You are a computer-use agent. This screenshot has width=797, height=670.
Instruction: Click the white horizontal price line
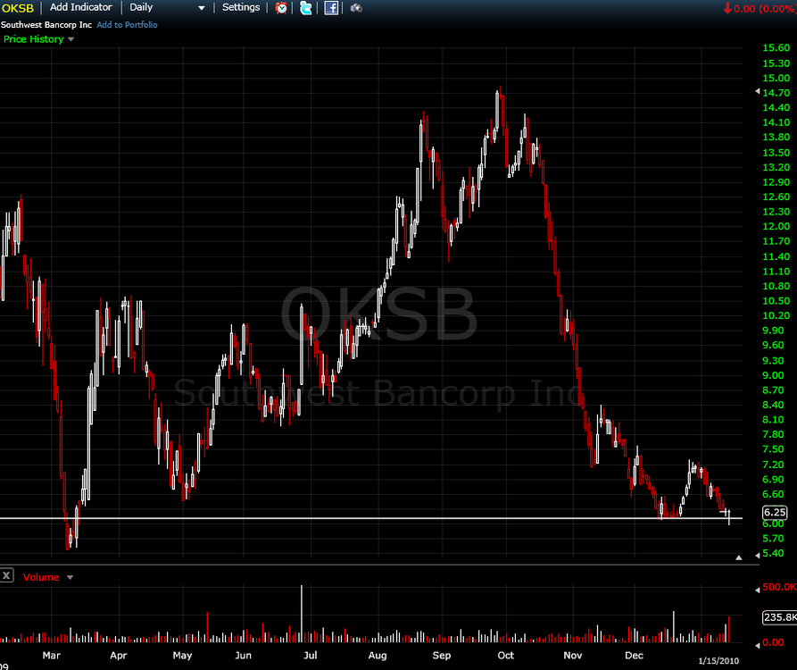[x=371, y=518]
